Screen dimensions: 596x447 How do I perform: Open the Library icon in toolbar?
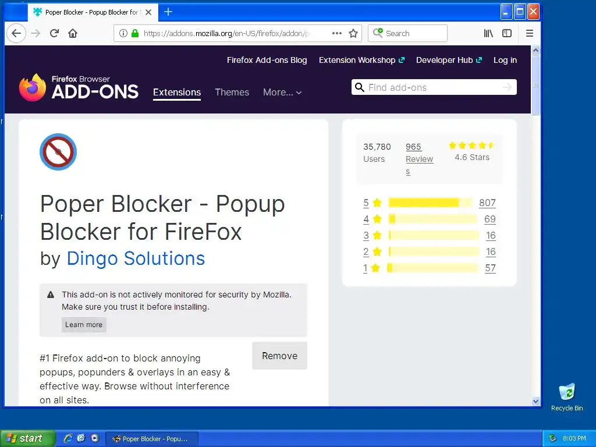coord(488,33)
